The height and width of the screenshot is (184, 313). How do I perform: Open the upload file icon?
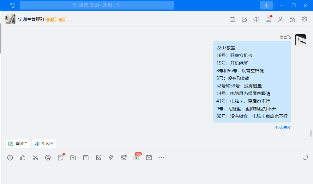point(73,157)
